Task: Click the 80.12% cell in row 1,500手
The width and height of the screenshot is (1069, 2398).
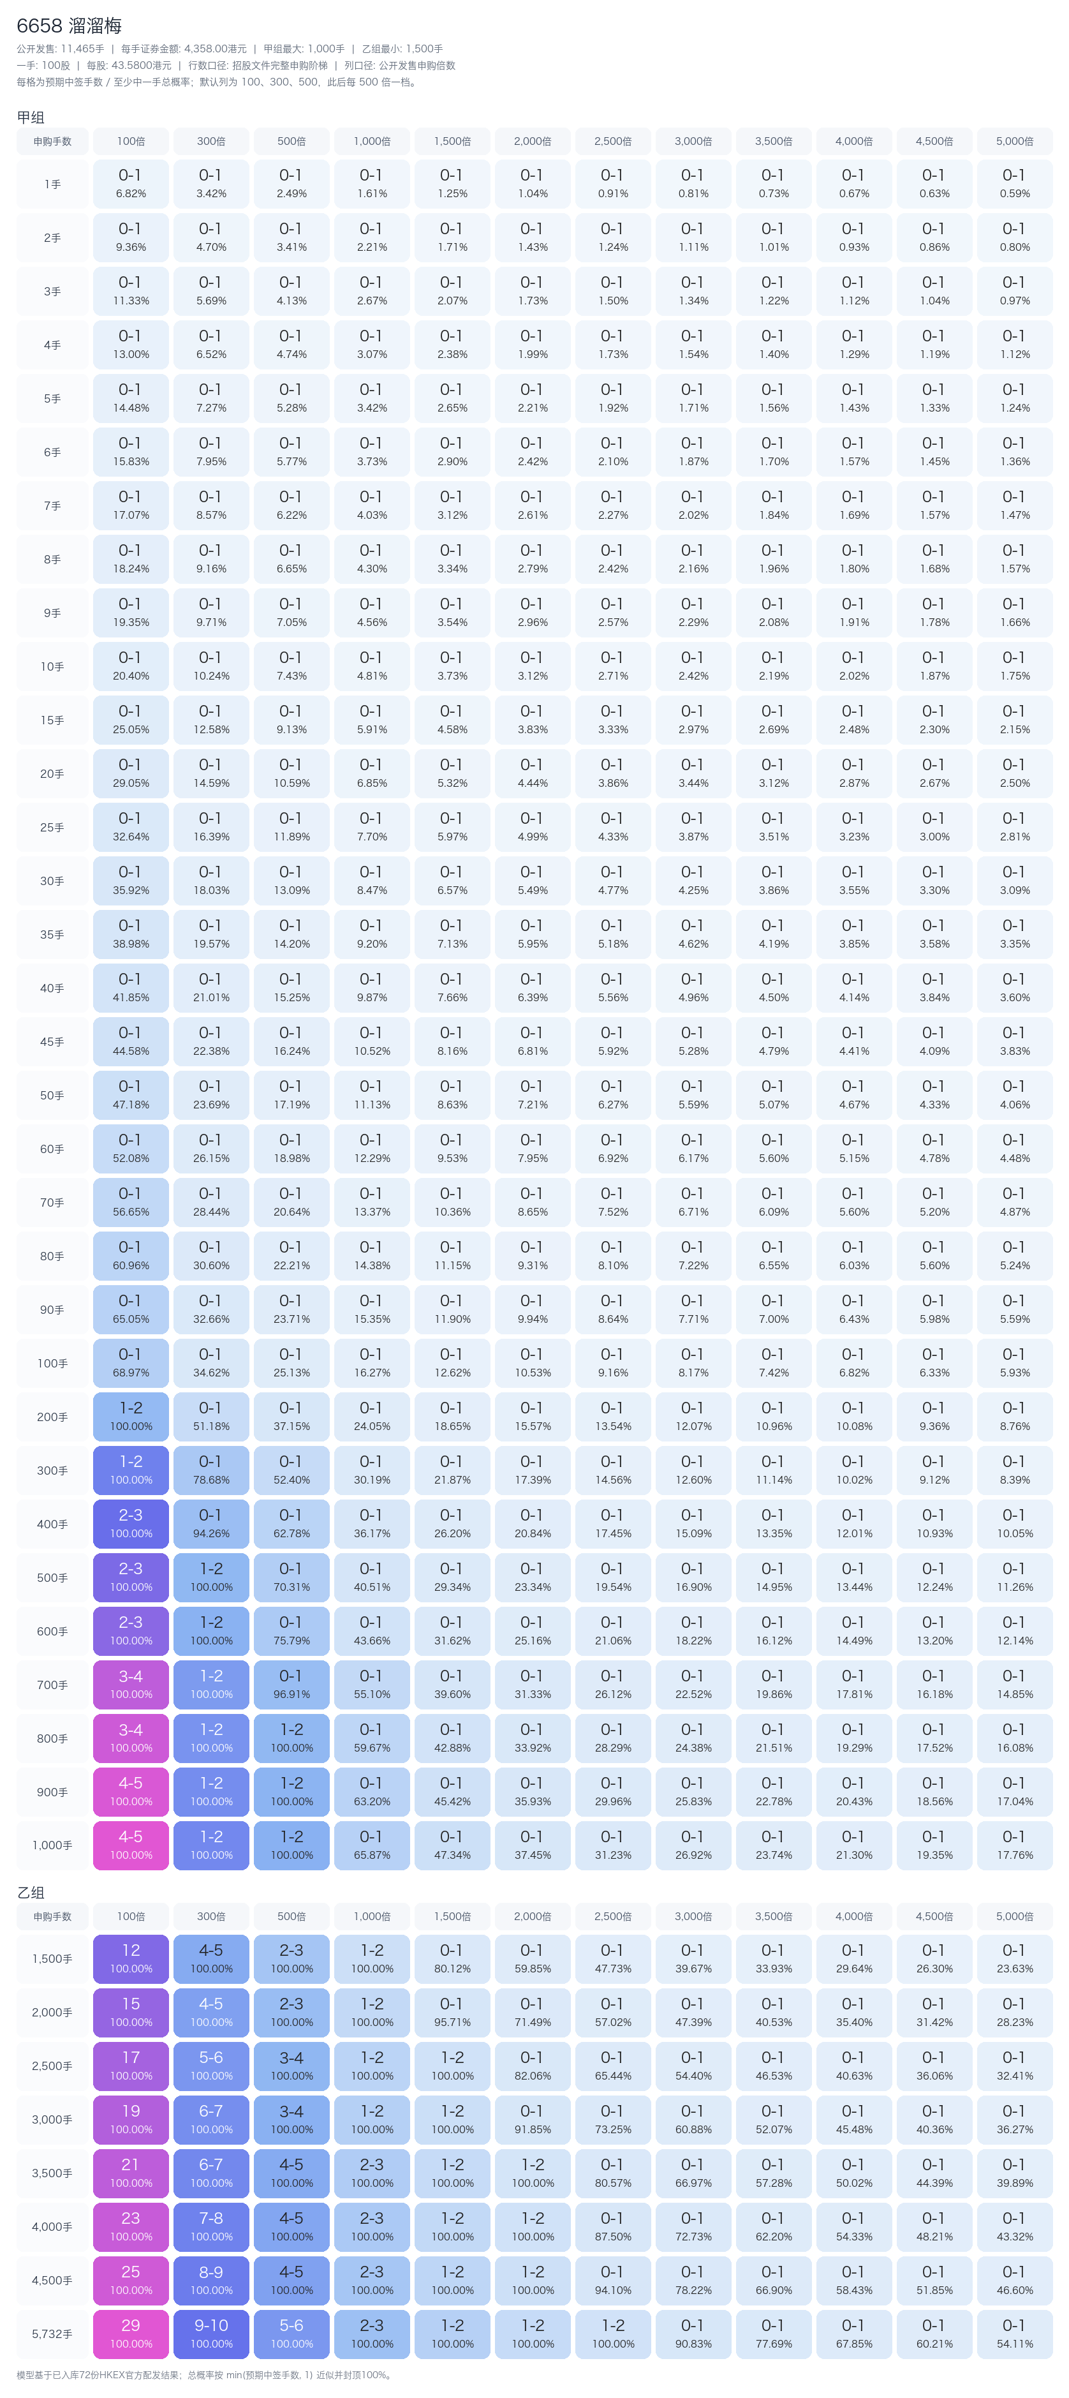Action: [x=452, y=1958]
